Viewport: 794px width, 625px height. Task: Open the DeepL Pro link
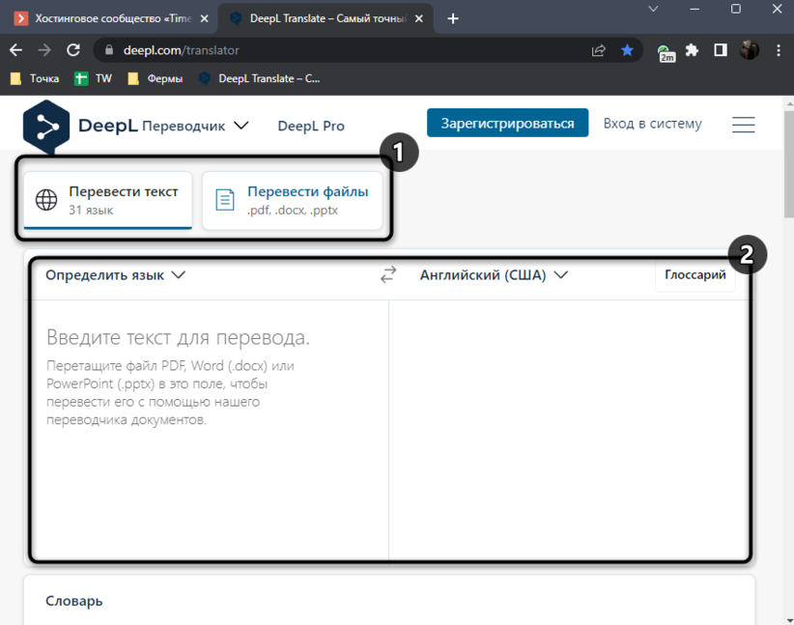(311, 126)
